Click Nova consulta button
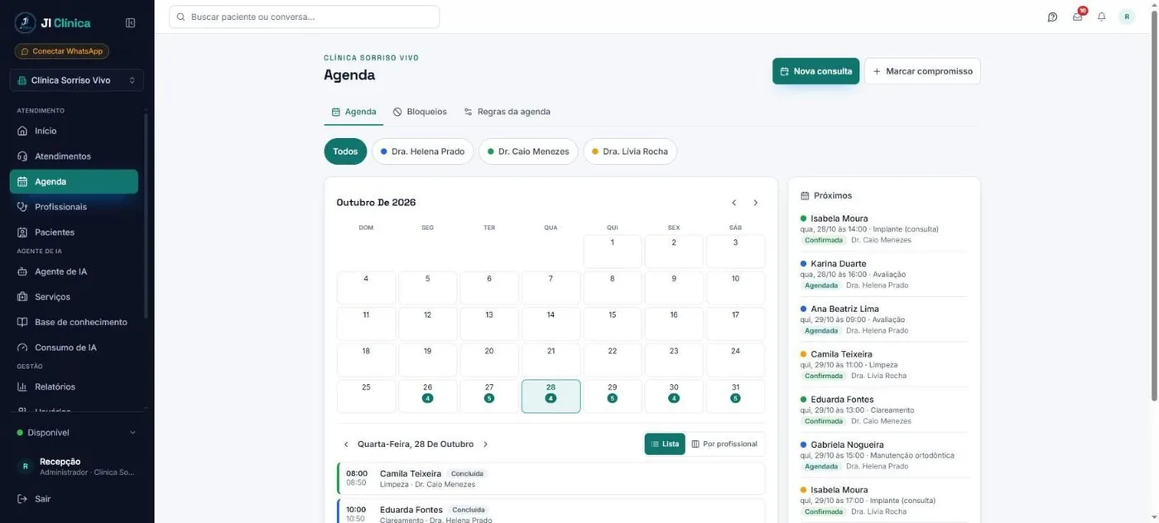 815,71
